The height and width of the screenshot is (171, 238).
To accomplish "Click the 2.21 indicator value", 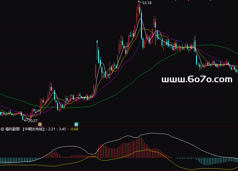I will click(x=51, y=129).
